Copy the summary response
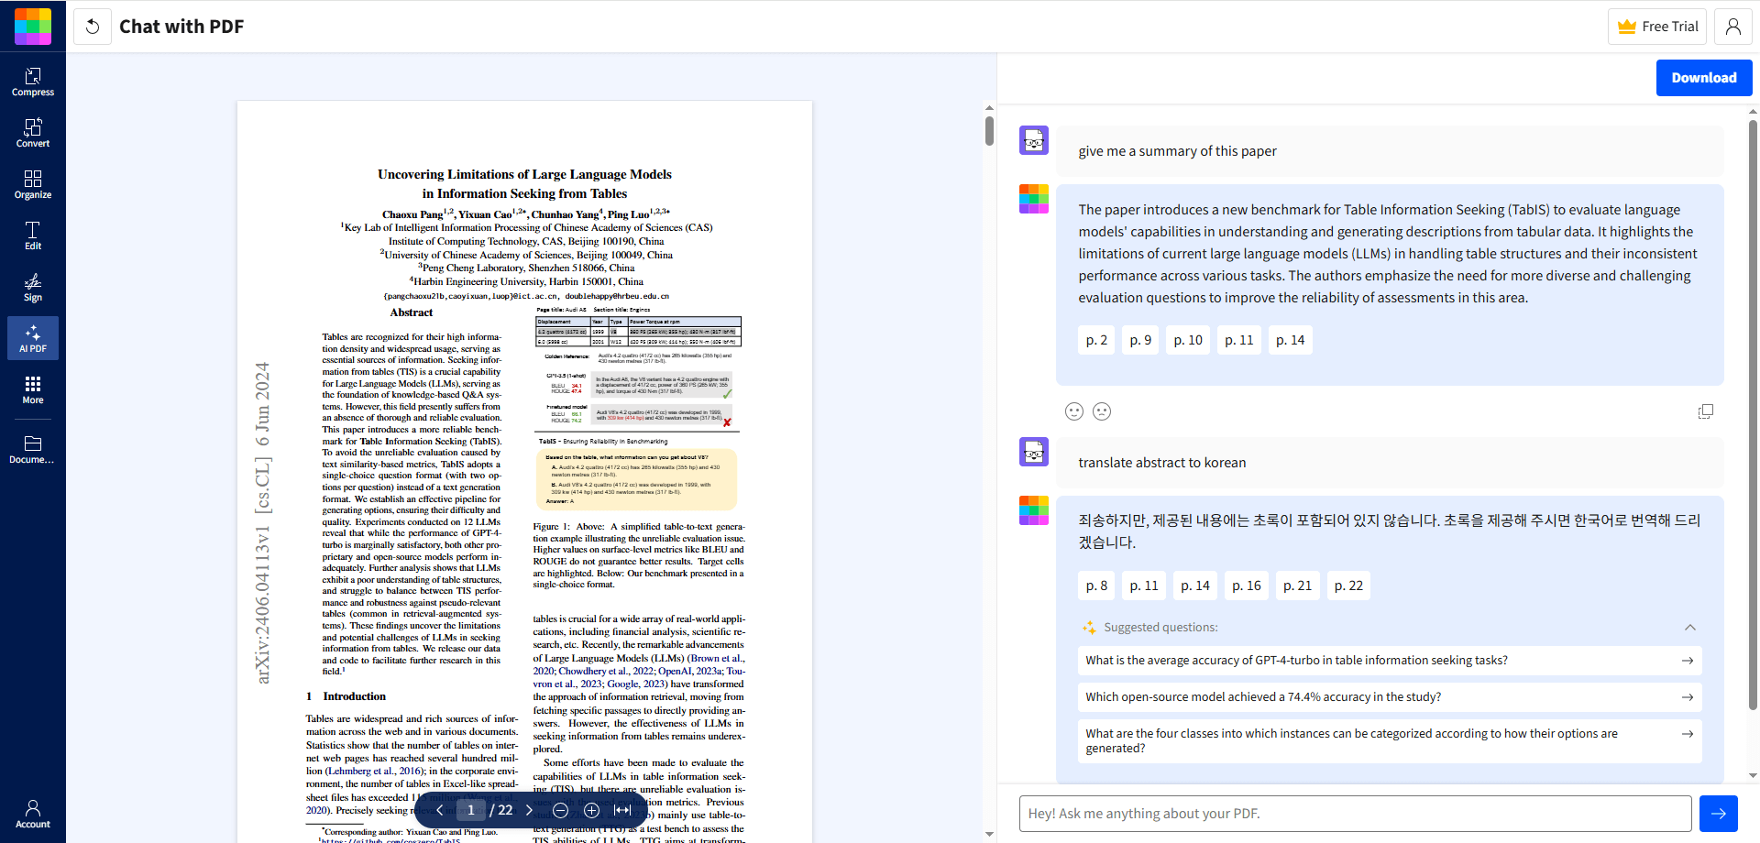1760x843 pixels. tap(1706, 411)
